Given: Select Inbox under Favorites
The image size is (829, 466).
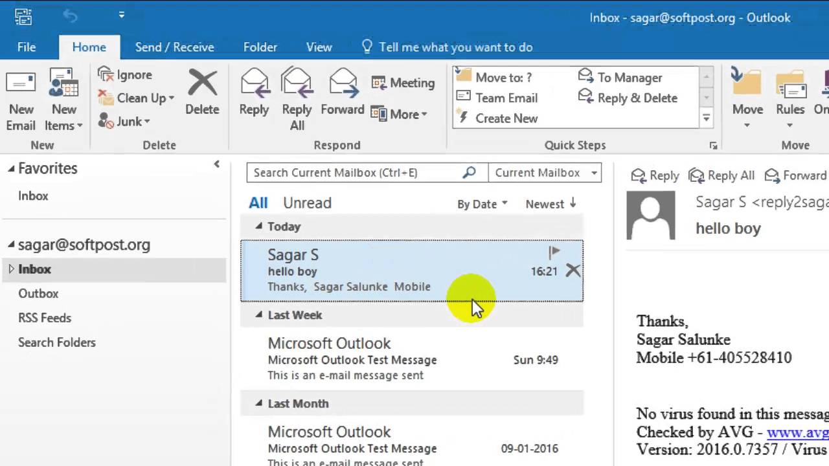Looking at the screenshot, I should pyautogui.click(x=33, y=195).
